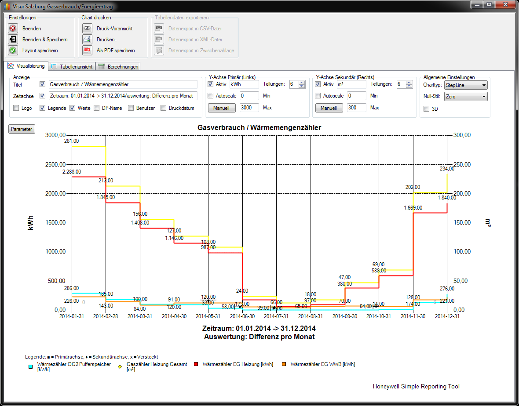Click the Als PDF speichern label

point(116,51)
